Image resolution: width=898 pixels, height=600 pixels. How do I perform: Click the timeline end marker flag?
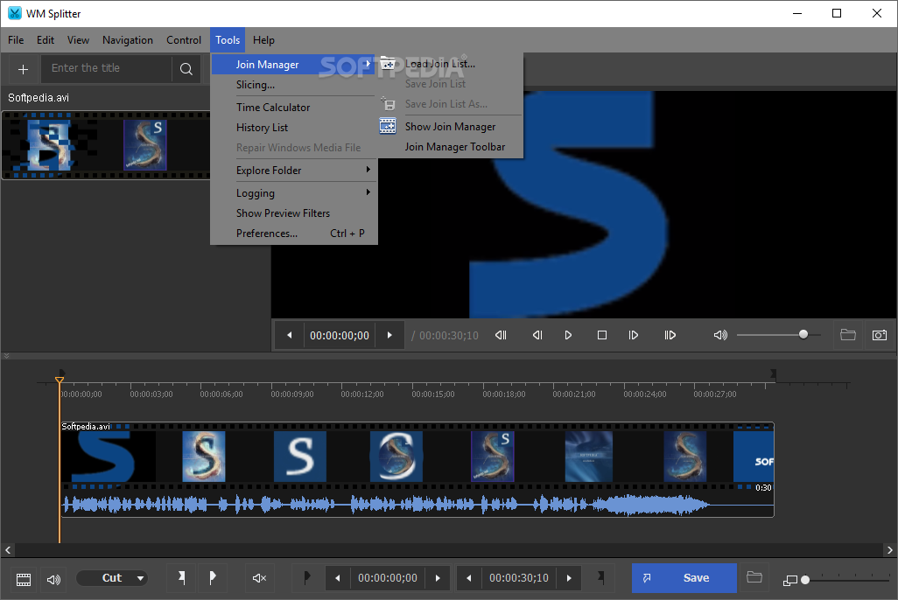coord(773,373)
